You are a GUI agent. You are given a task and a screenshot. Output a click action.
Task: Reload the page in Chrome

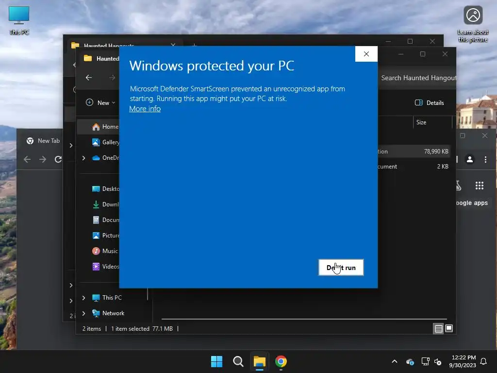tap(58, 159)
